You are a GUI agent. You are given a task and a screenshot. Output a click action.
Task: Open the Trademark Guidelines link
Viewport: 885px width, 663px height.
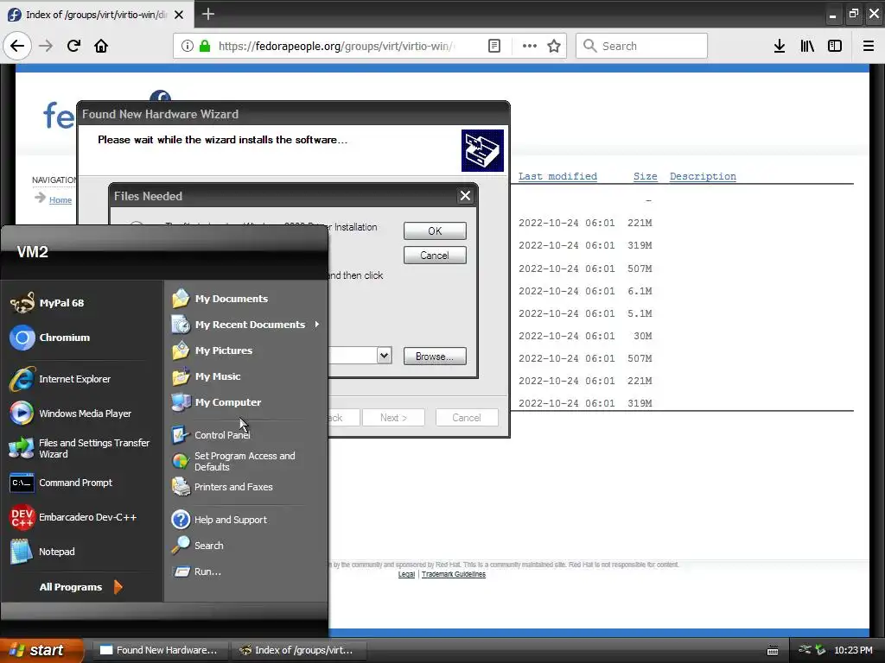click(x=453, y=574)
